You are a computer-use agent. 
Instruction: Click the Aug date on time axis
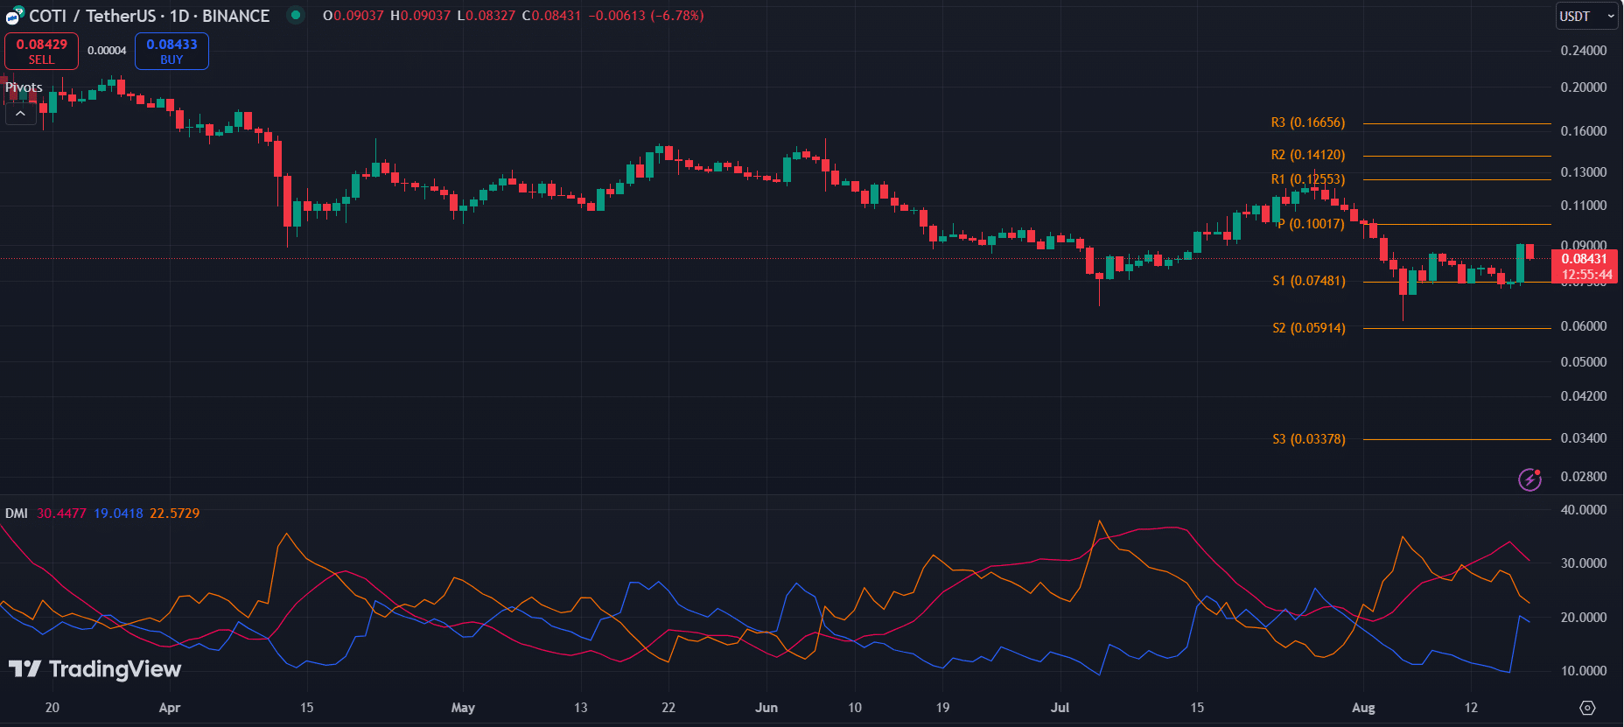pos(1363,708)
